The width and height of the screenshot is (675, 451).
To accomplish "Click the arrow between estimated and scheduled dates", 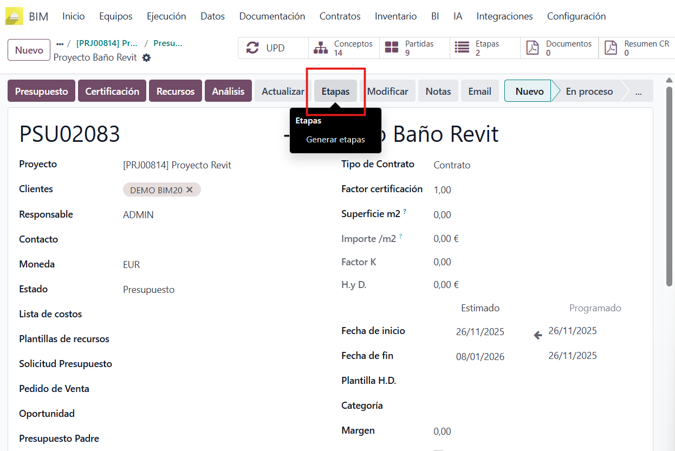I will [537, 335].
